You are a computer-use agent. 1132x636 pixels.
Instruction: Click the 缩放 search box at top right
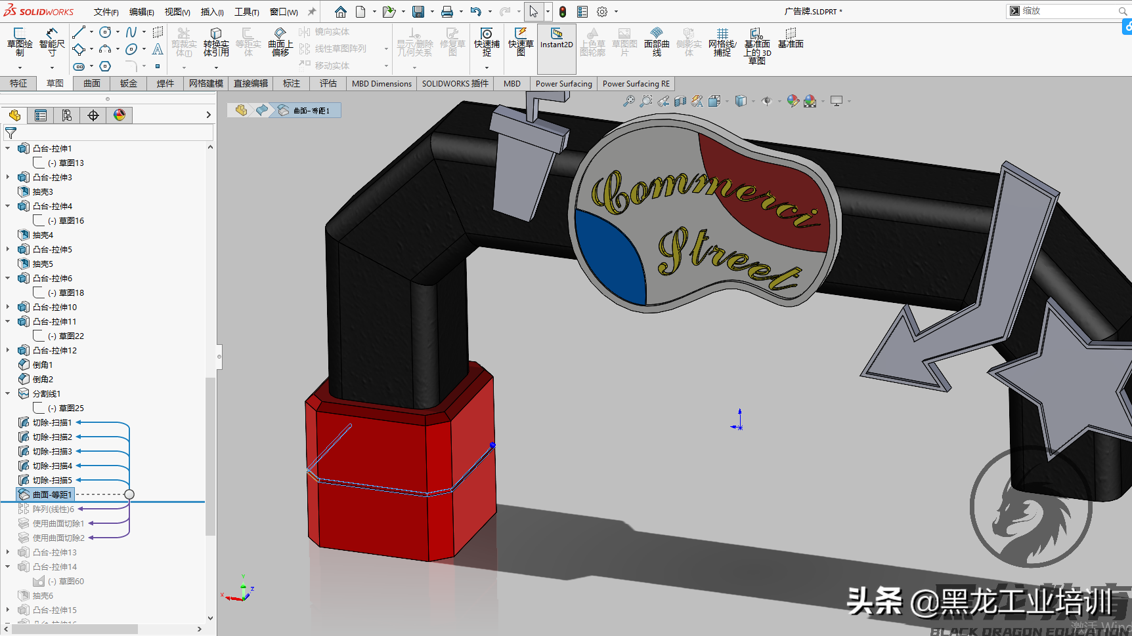1064,10
